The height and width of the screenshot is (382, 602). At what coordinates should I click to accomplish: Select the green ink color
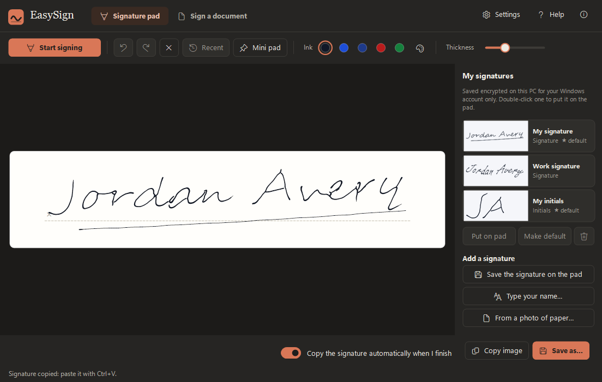(399, 47)
